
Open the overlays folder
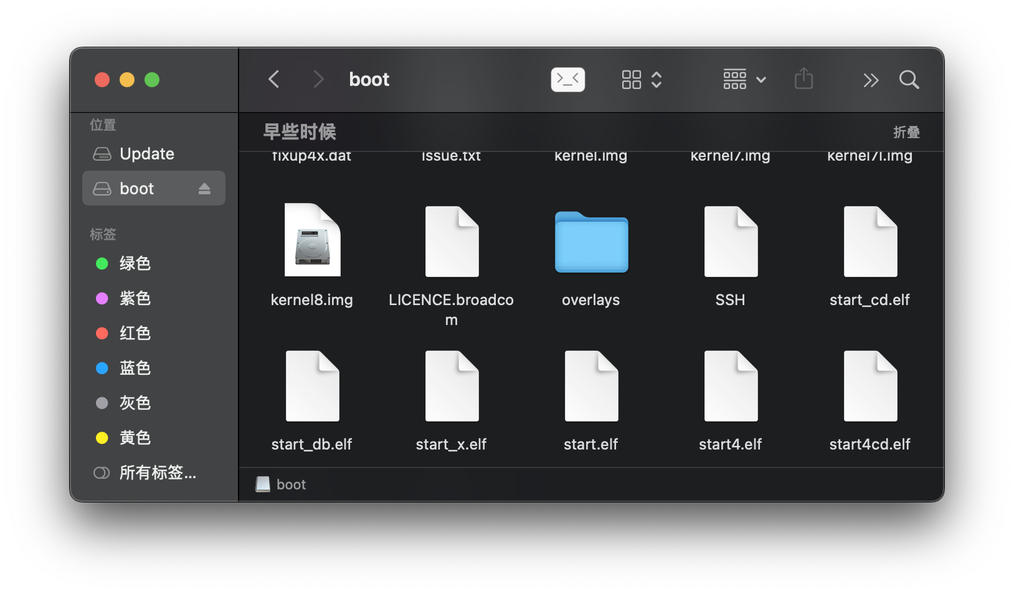point(591,243)
